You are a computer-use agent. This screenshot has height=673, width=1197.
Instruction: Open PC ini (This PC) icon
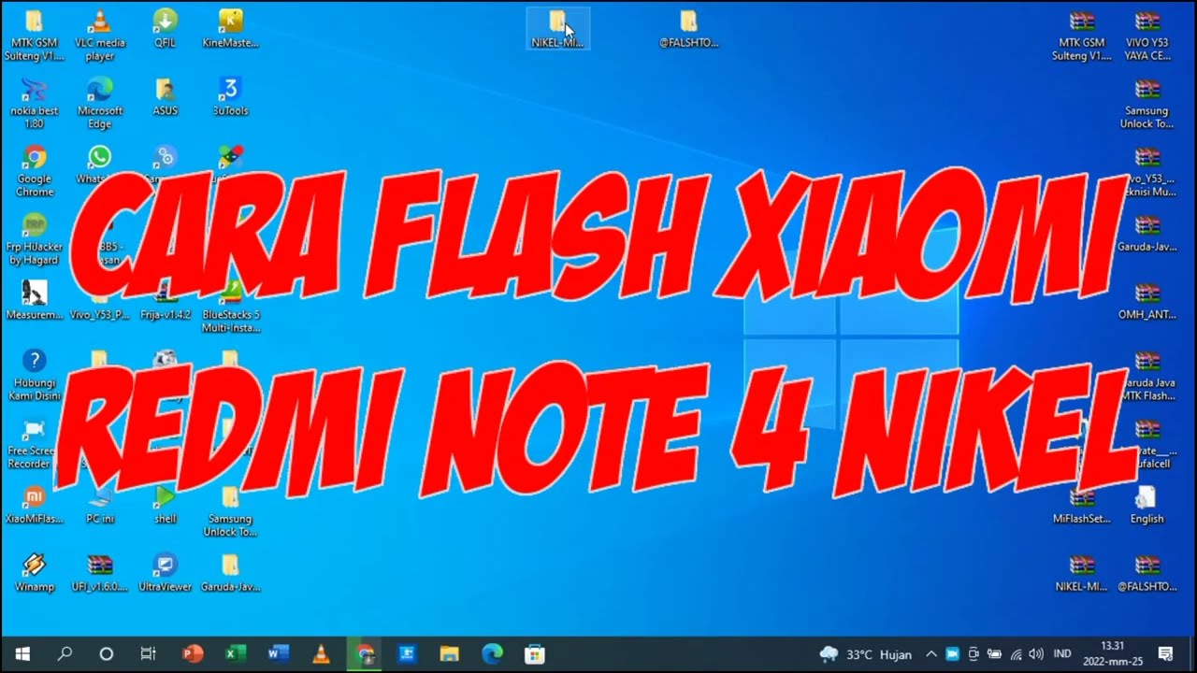(x=100, y=506)
